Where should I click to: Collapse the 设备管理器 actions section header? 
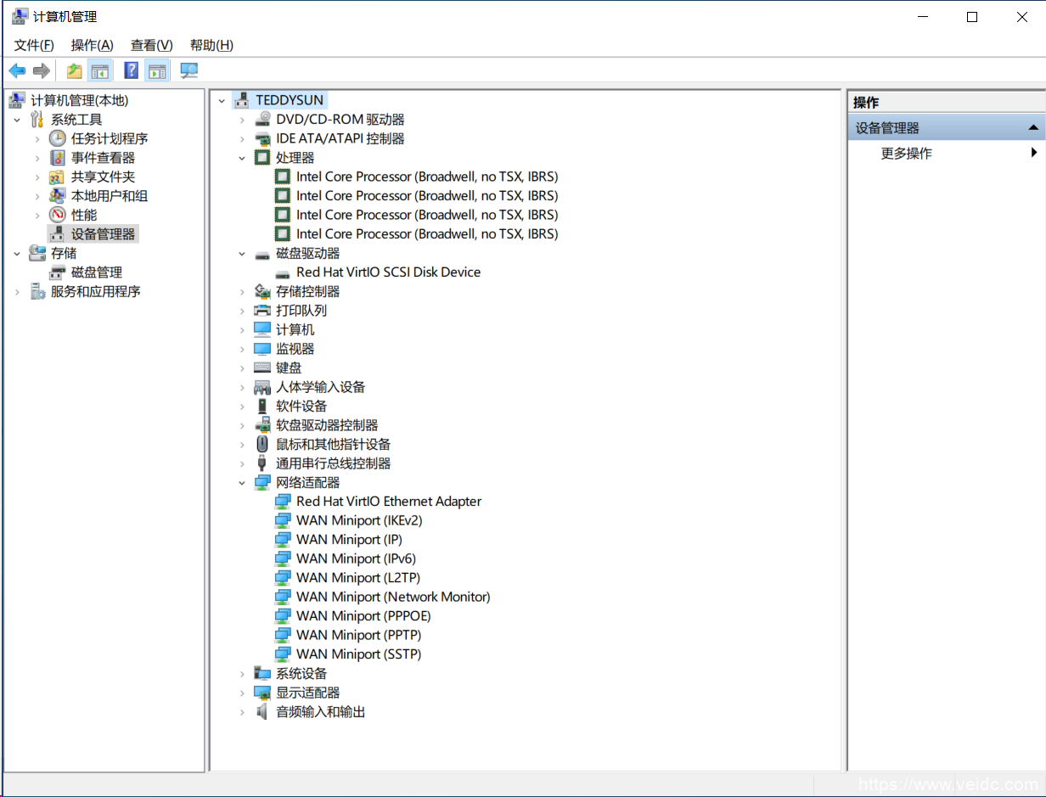click(x=1033, y=128)
